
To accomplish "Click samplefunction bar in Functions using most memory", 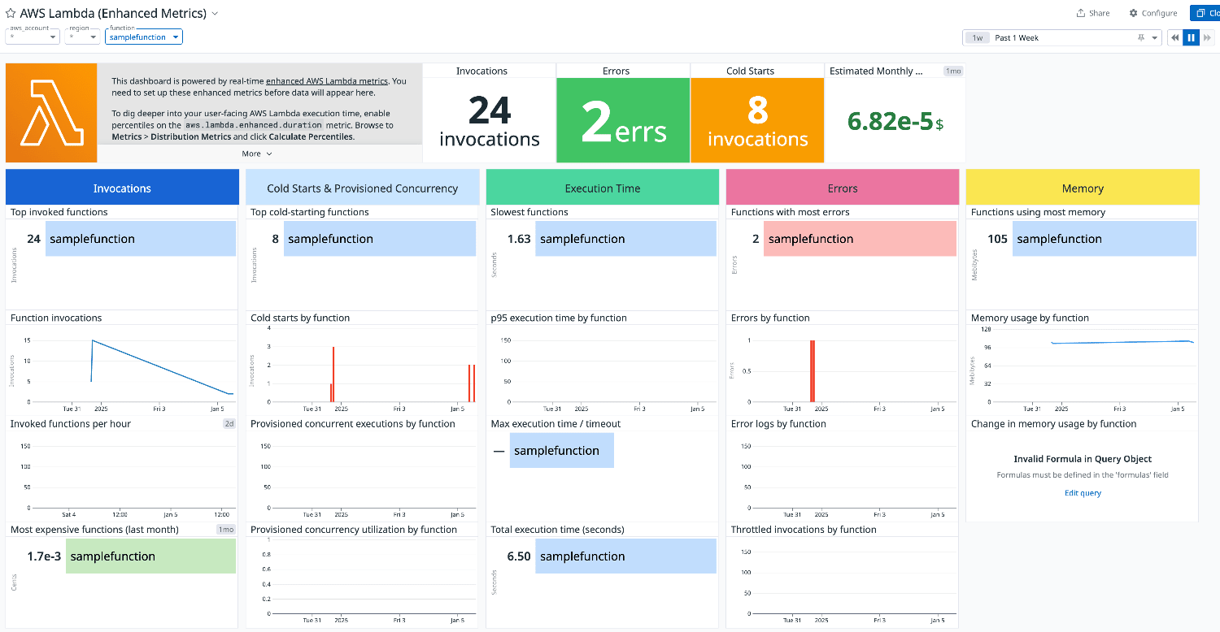I will pos(1105,239).
